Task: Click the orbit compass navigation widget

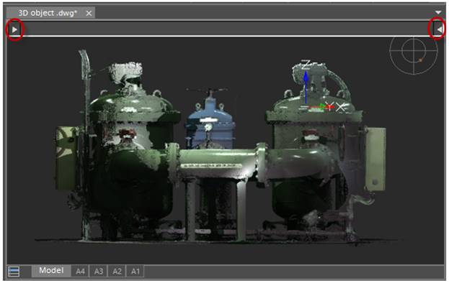Action: (414, 51)
